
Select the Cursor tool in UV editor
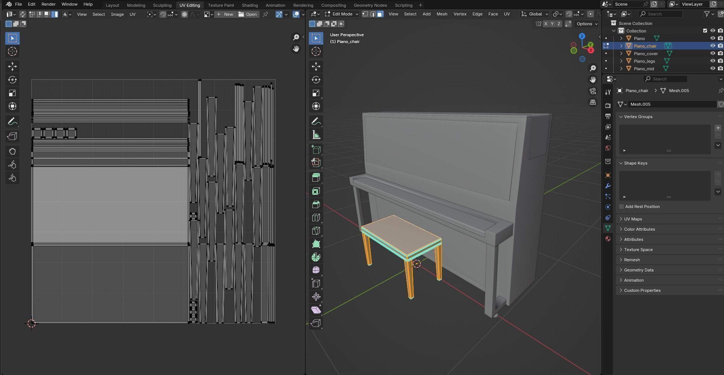click(x=12, y=51)
